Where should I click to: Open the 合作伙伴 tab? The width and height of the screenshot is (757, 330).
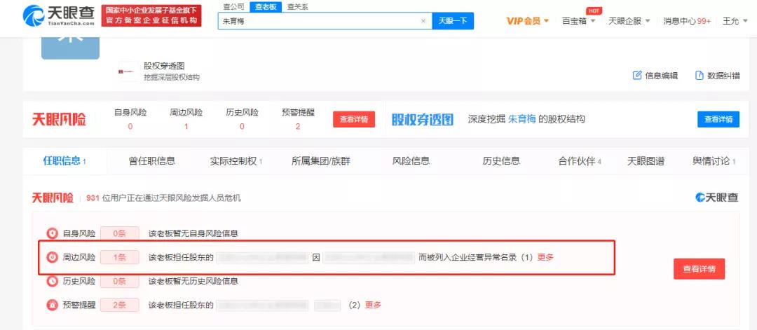(580, 161)
